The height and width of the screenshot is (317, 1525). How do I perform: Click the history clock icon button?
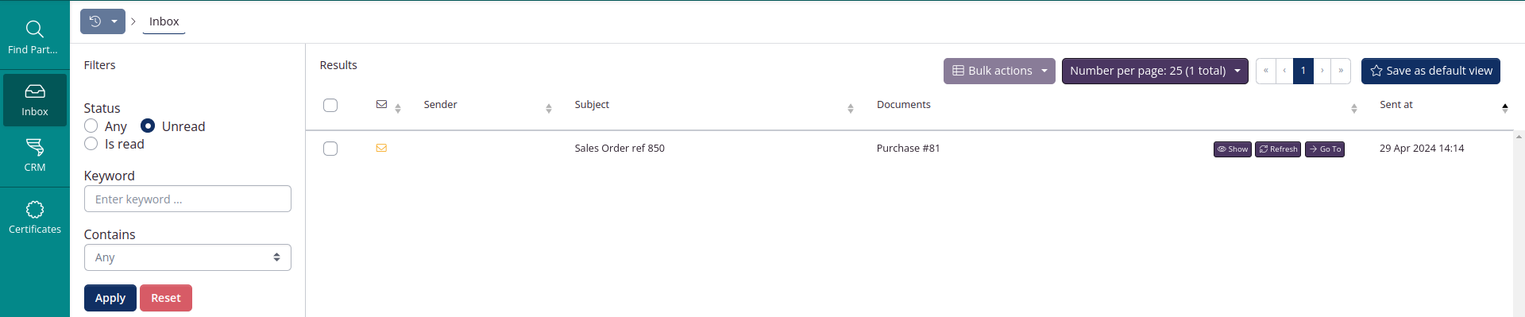click(95, 21)
